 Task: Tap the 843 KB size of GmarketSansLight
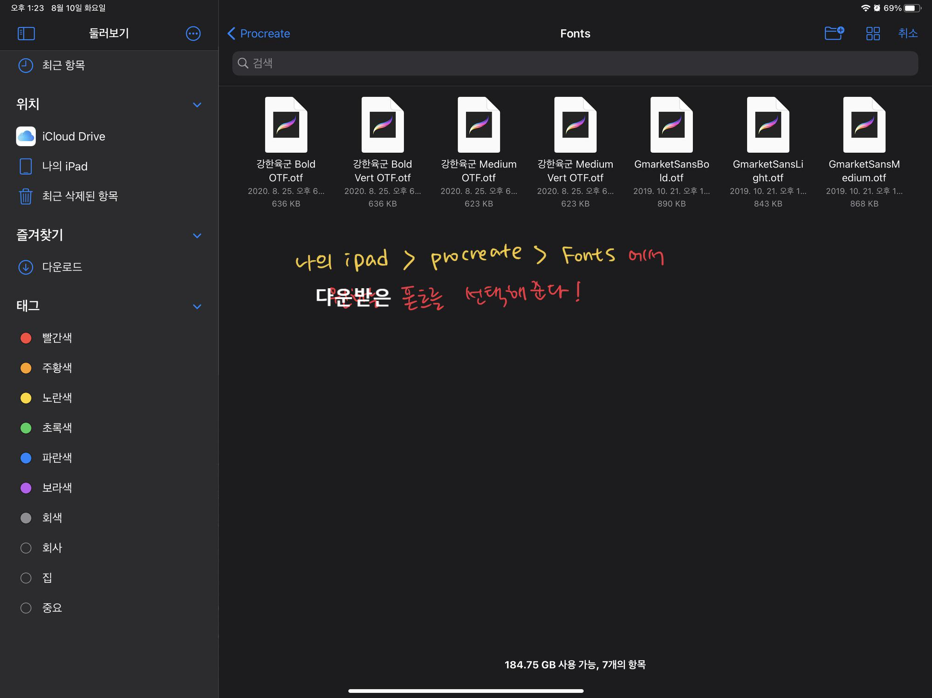(x=768, y=203)
